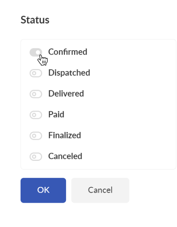Click the Delivered label text
This screenshot has height=227, width=177.
pyautogui.click(x=66, y=94)
